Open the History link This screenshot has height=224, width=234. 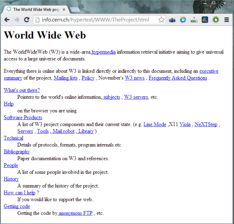(x=11, y=179)
